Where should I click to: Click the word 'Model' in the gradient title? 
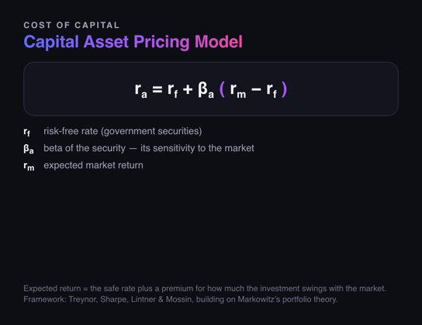219,42
